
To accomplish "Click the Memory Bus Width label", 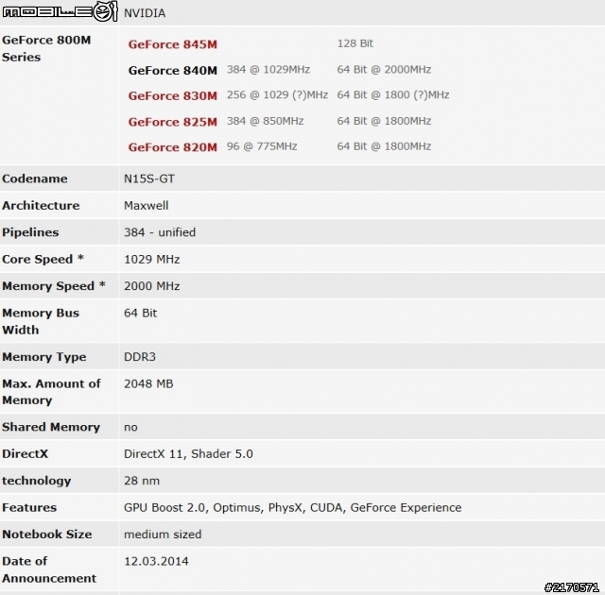I will tap(41, 321).
